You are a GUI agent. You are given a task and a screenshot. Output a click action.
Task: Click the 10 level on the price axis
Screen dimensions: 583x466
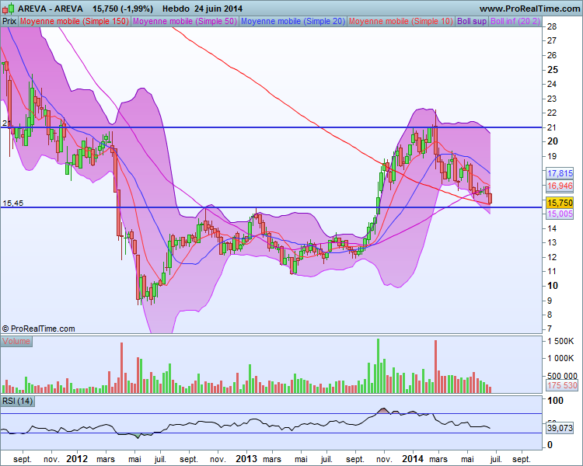click(x=553, y=286)
